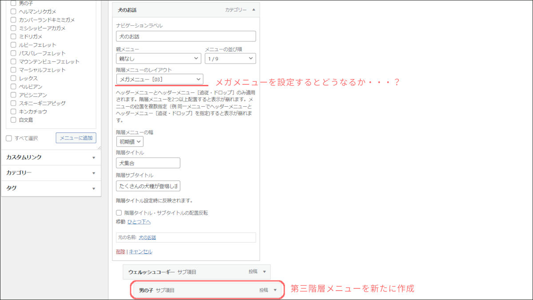
Task: Toggle 階層タイトル・サブタイトルの配置反転 checkbox
Action: (119, 213)
